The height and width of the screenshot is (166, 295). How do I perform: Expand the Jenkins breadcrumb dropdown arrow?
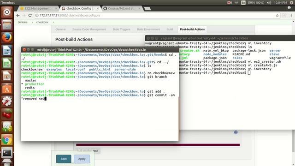point(32,22)
